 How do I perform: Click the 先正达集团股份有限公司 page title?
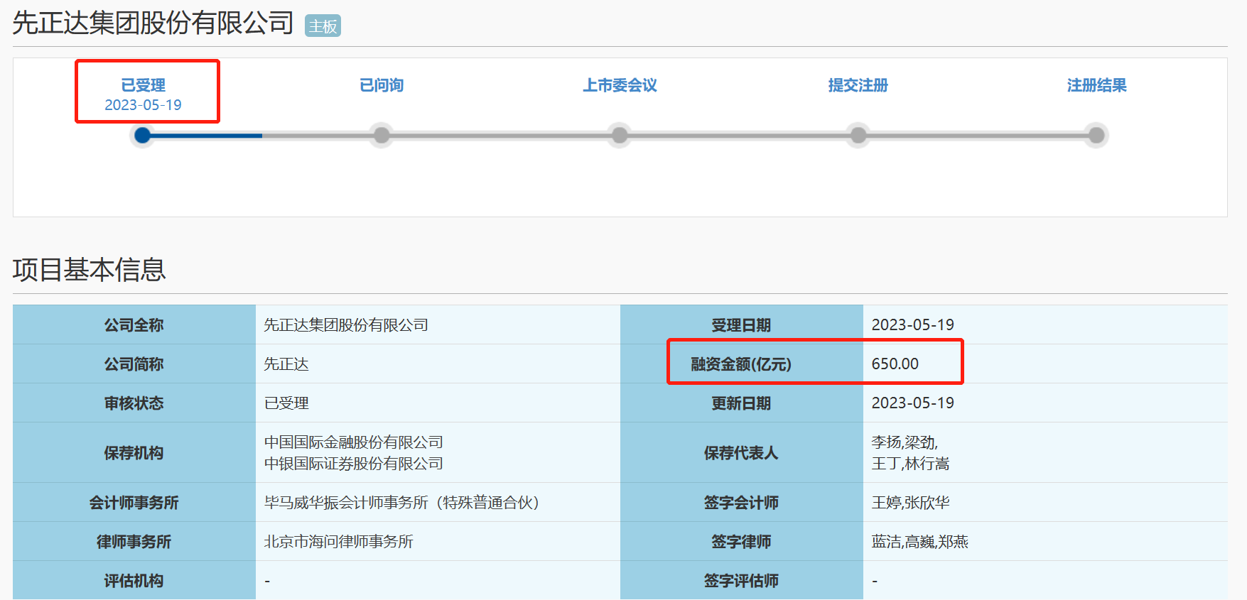point(153,23)
